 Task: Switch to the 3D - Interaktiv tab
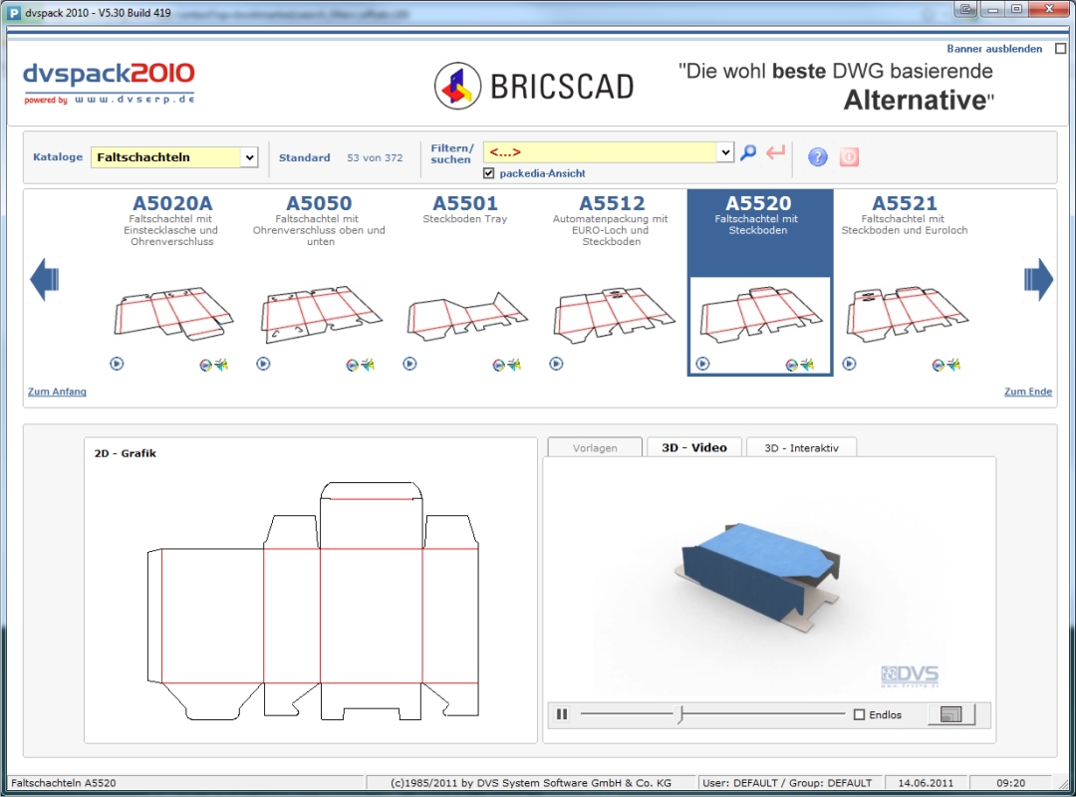coord(801,448)
